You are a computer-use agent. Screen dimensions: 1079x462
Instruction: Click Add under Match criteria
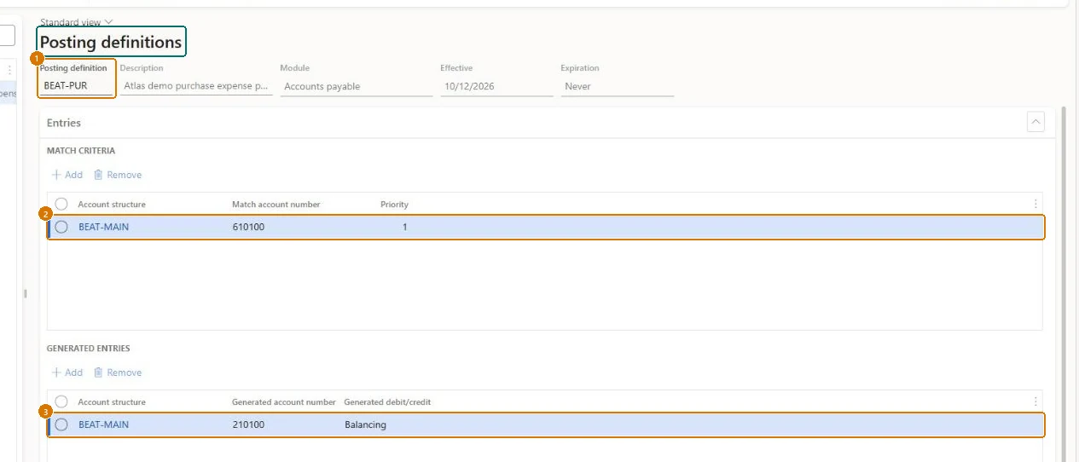click(x=67, y=175)
